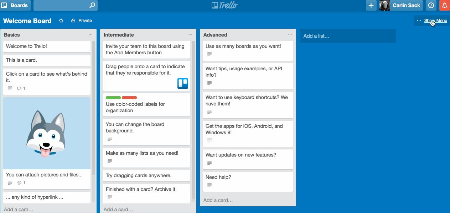Click Intermediate list scrollbar
This screenshot has height=213, width=450.
click(x=193, y=121)
